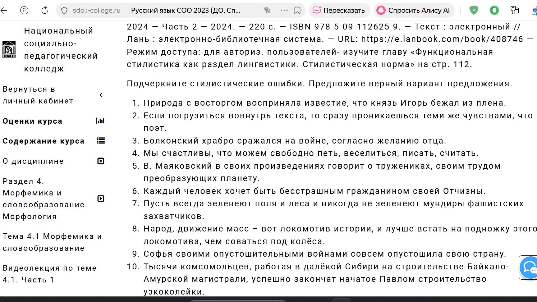Screen dimensions: 537x302
Task: Open Оценки курса
Action: 32,121
